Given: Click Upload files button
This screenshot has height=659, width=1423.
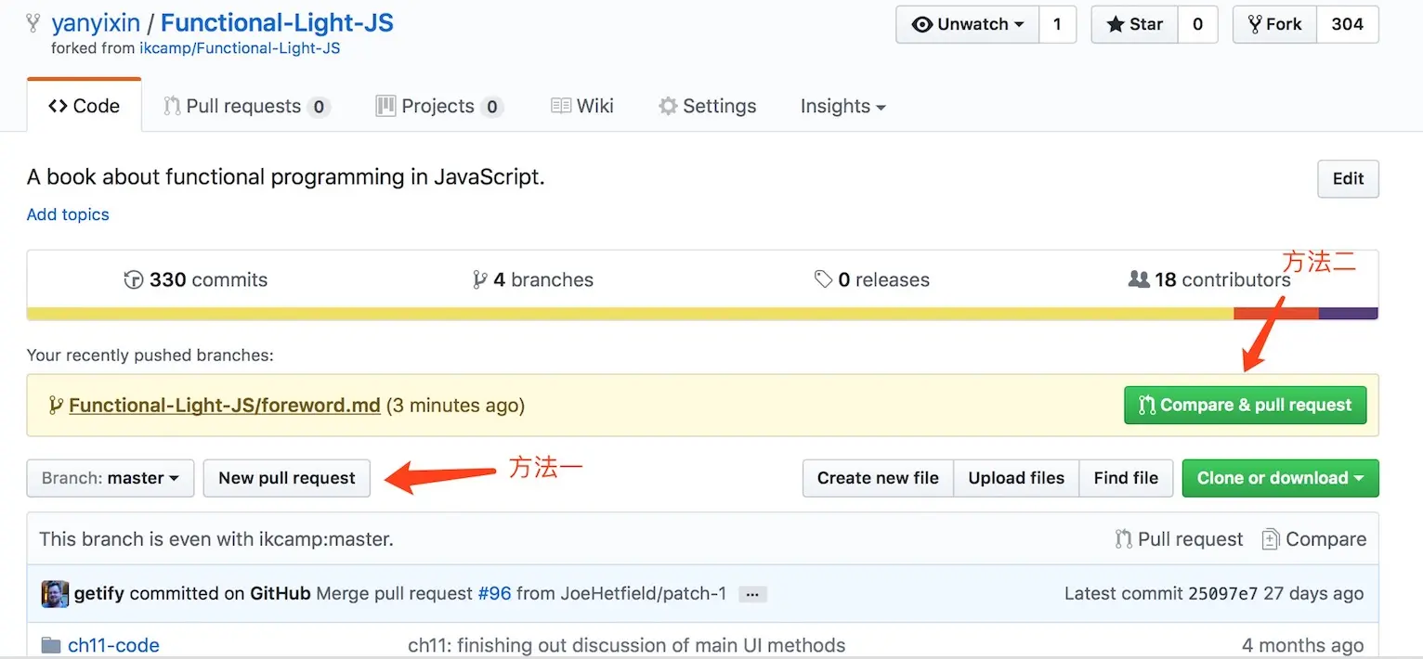Looking at the screenshot, I should click(1016, 478).
